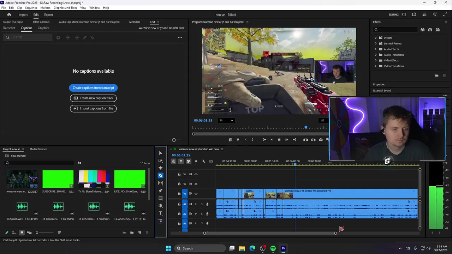Image resolution: width=452 pixels, height=254 pixels.
Task: Select the Razor tool
Action: (161, 175)
